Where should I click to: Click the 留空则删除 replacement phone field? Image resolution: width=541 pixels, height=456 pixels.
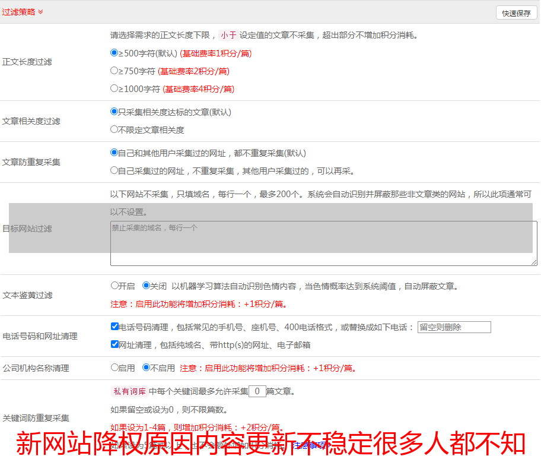point(454,327)
